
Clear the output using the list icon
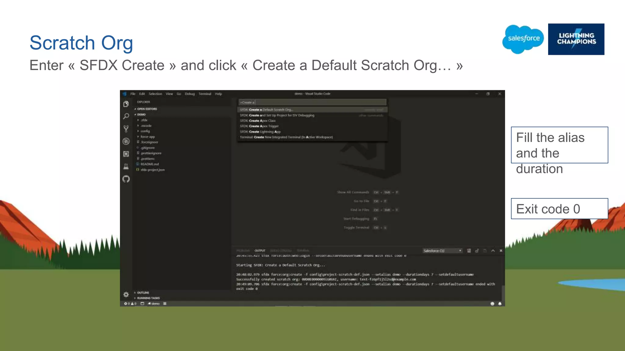(x=469, y=251)
